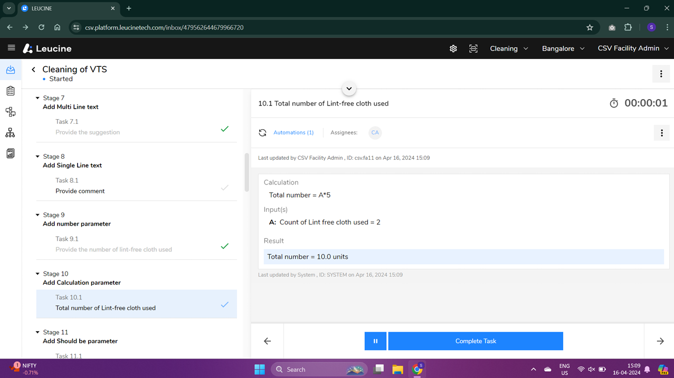Viewport: 674px width, 378px height.
Task: Open a new browser tab
Action: [x=129, y=8]
